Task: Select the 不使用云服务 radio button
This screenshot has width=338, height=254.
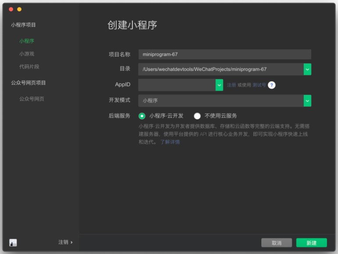Action: point(197,116)
